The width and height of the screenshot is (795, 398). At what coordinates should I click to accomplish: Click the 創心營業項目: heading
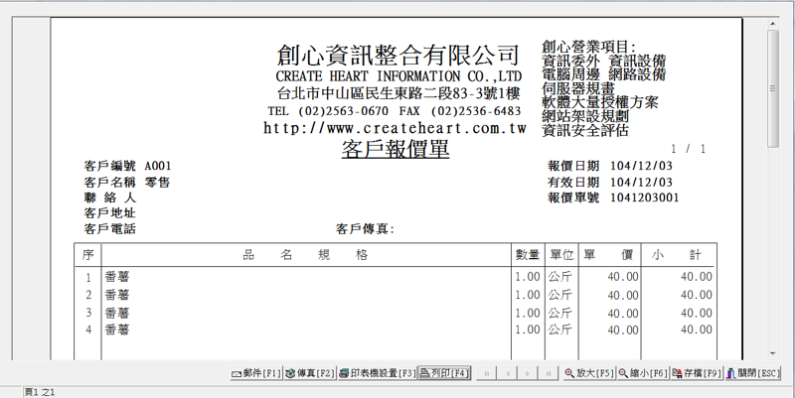click(588, 47)
